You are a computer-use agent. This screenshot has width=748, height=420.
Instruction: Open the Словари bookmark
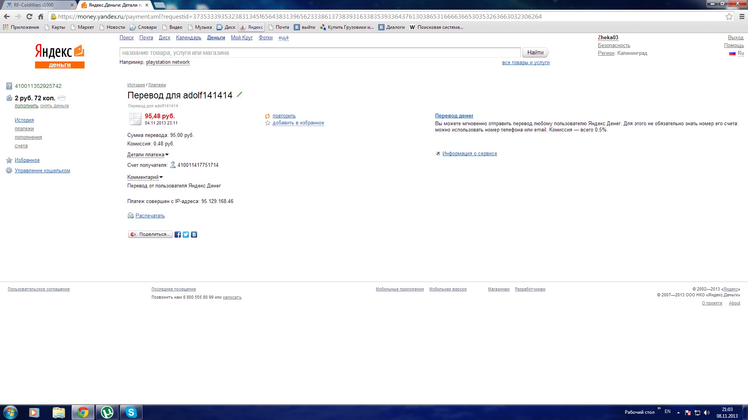[x=143, y=27]
